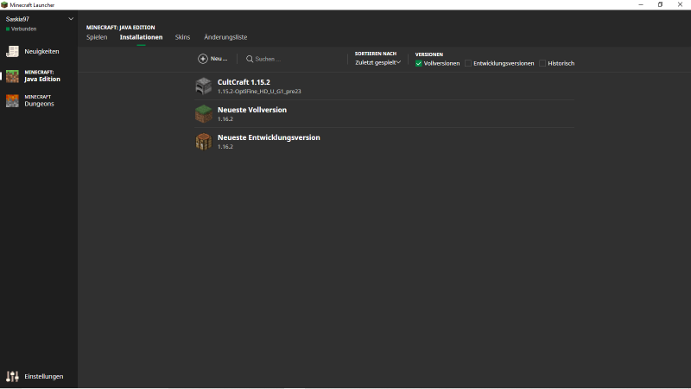Open the Änderungsliste tab
Screen dimensions: 691x389
[225, 37]
